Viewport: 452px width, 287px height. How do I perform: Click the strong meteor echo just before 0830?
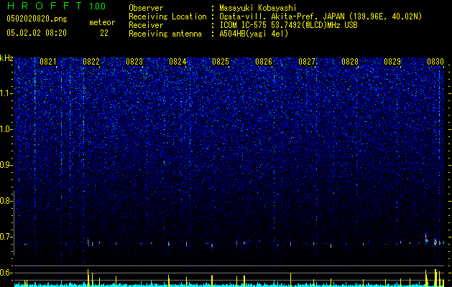pos(426,238)
